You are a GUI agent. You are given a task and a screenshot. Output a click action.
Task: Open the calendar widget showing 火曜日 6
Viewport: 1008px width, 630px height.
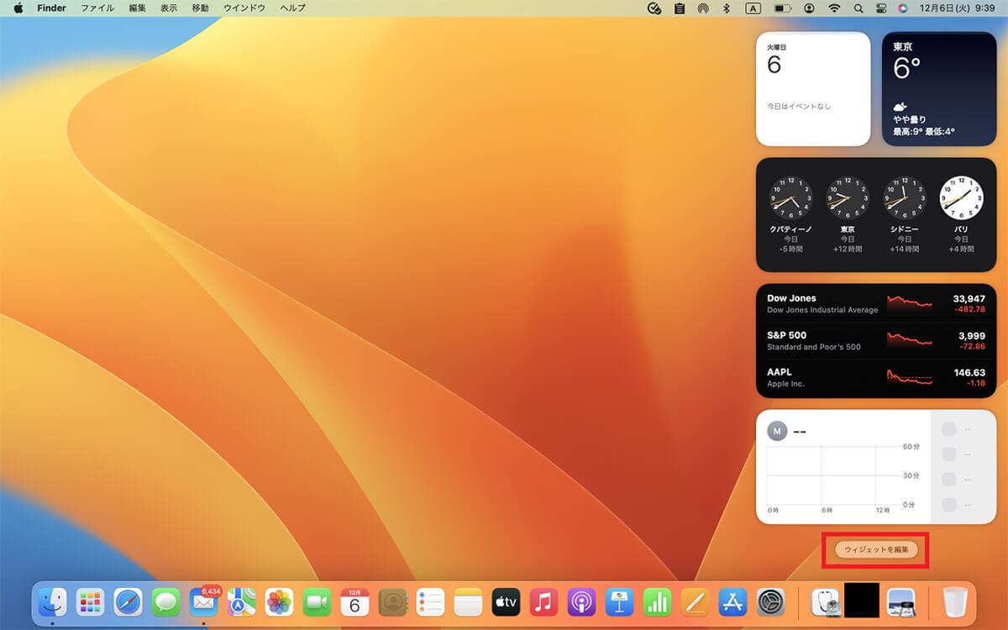pos(813,89)
